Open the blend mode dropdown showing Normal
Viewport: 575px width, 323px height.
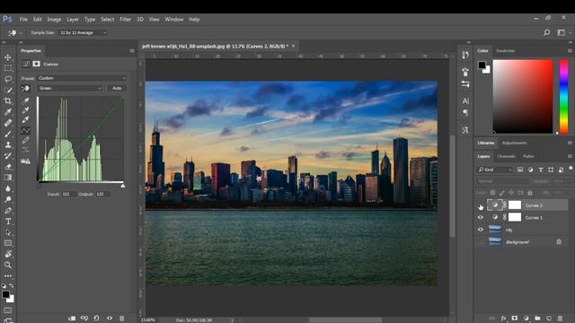[x=503, y=181]
